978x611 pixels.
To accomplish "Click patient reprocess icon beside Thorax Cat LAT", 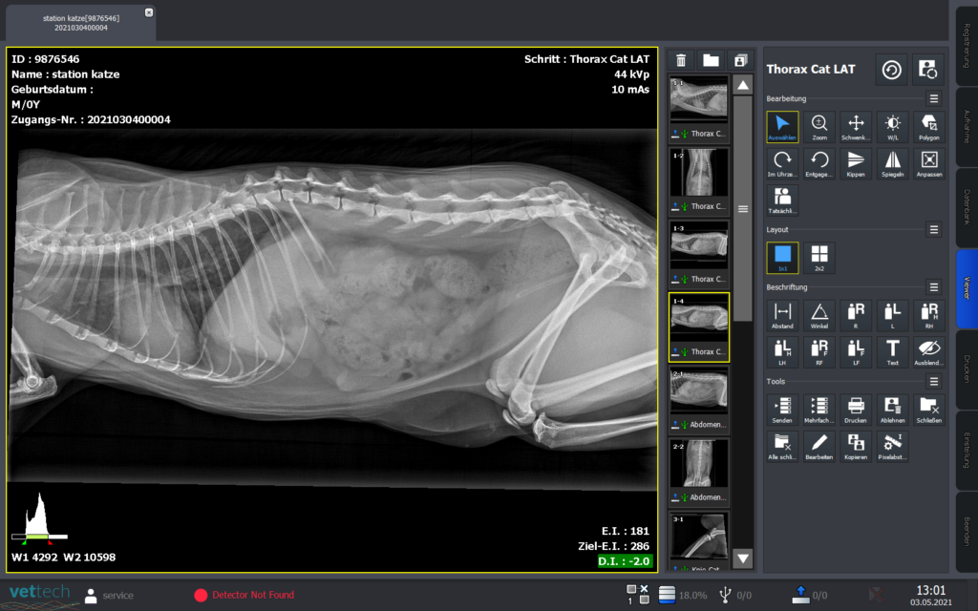I will (928, 69).
